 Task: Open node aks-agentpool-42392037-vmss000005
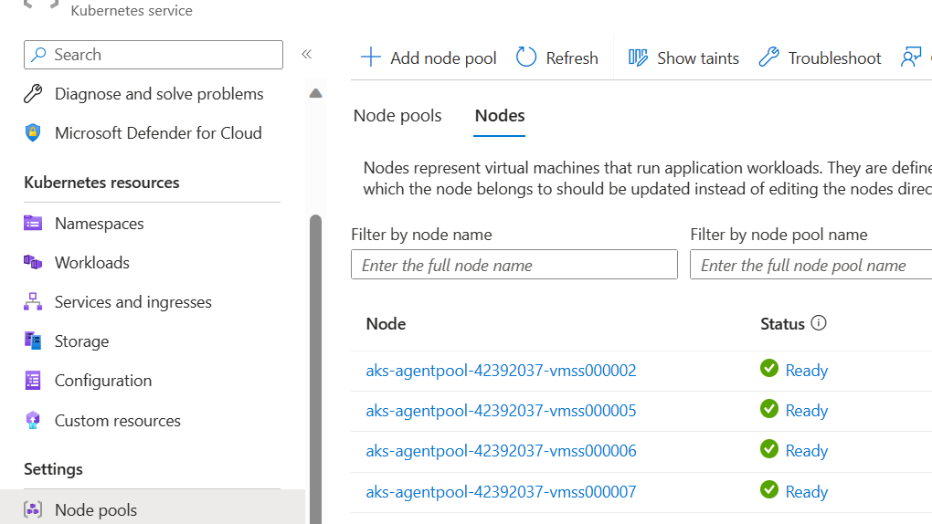[x=501, y=411]
